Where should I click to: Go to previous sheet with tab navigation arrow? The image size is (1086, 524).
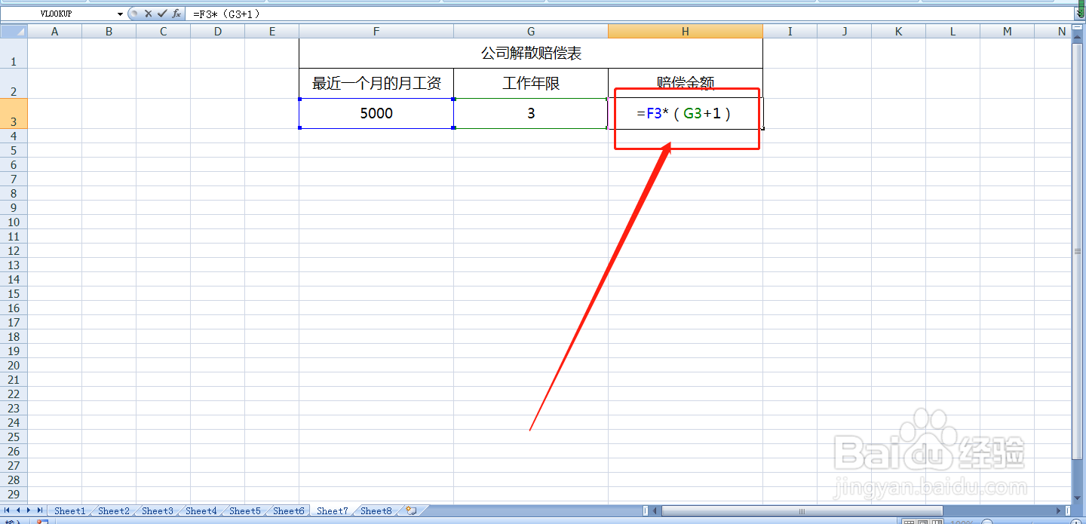(x=19, y=510)
